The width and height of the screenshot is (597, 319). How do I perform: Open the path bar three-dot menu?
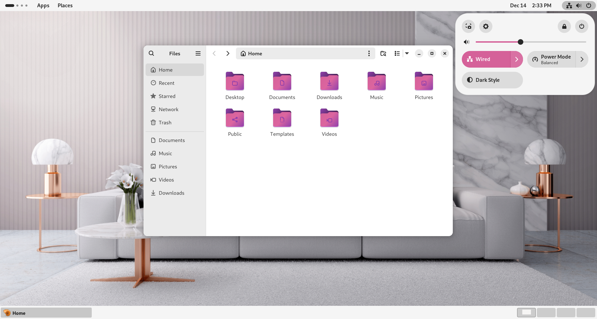tap(369, 53)
